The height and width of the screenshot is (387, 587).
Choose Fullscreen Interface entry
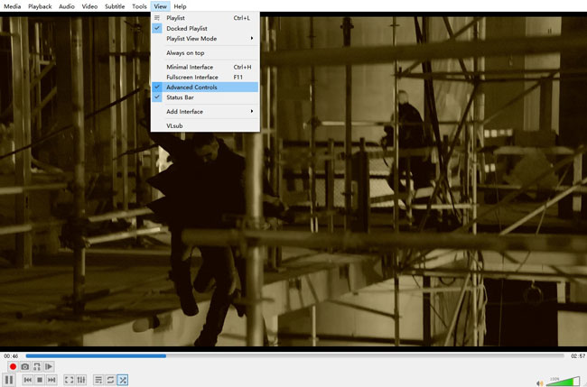click(205, 77)
